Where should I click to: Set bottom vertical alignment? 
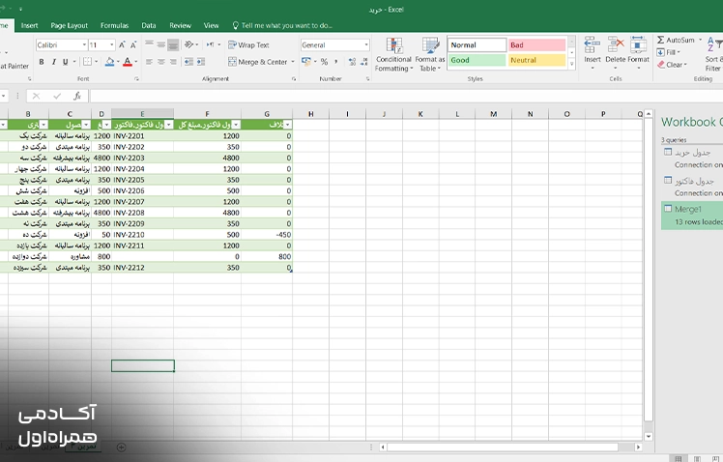point(173,44)
